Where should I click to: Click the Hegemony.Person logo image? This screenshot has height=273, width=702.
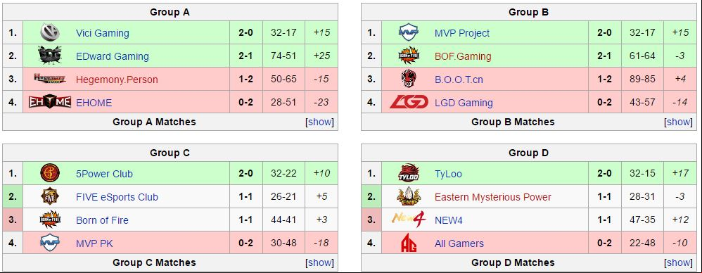click(50, 80)
